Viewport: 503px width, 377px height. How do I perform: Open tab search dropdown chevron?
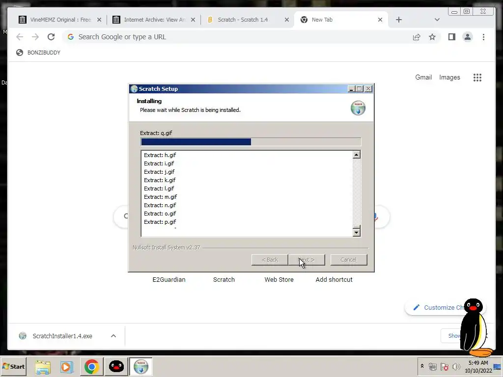click(437, 20)
